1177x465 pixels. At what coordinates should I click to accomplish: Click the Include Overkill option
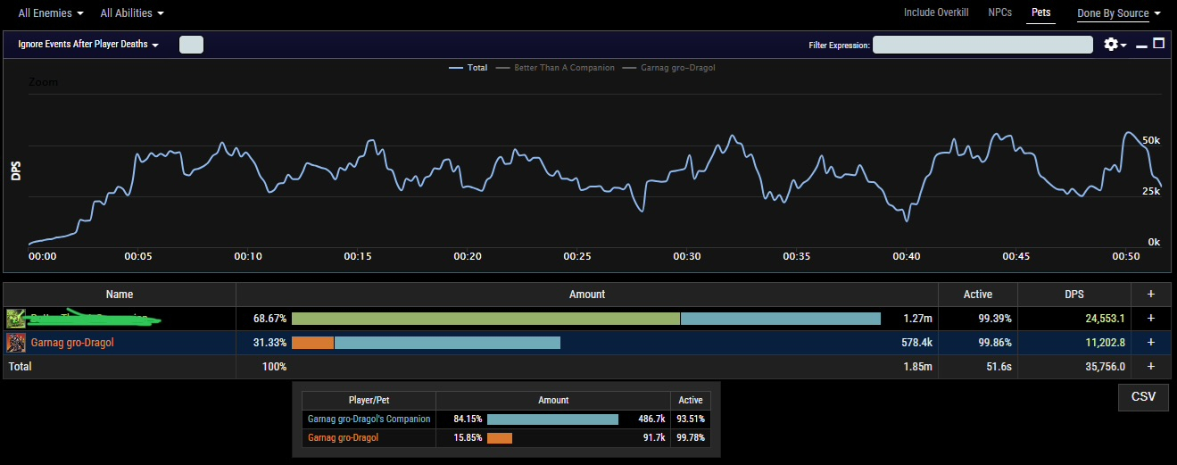[x=936, y=12]
